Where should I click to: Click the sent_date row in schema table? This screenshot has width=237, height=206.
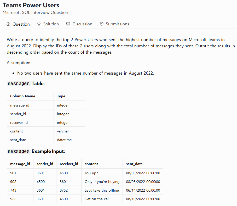[x=46, y=140]
